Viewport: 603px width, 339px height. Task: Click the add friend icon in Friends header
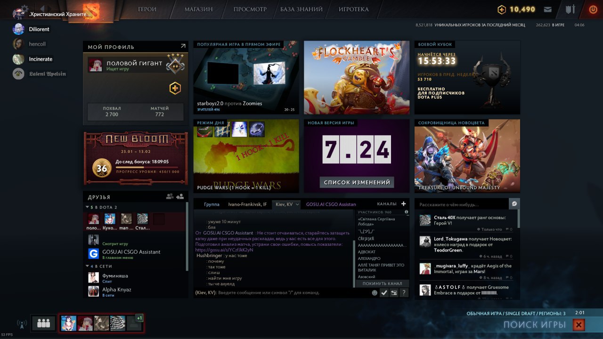(180, 197)
